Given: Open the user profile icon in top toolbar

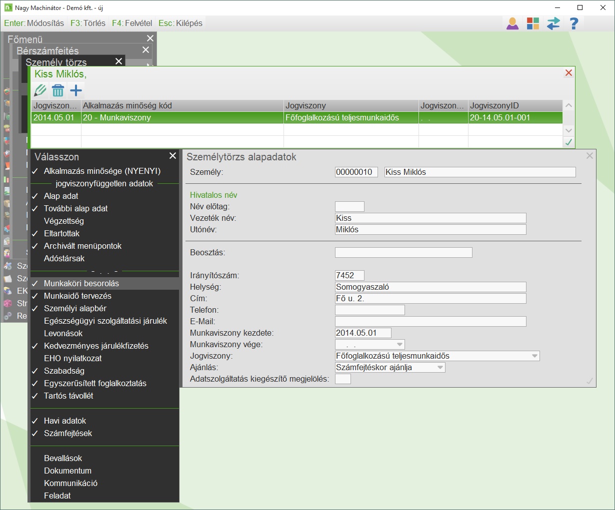Looking at the screenshot, I should (x=512, y=23).
